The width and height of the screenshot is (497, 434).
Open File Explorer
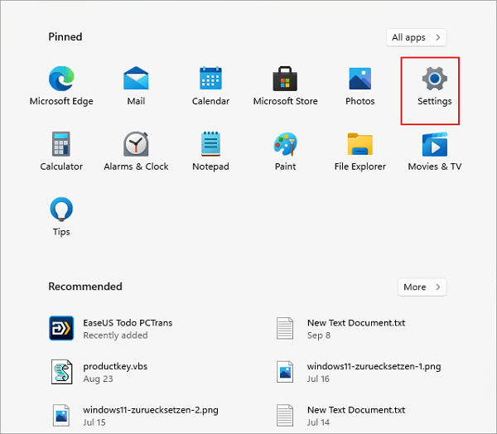tap(359, 145)
